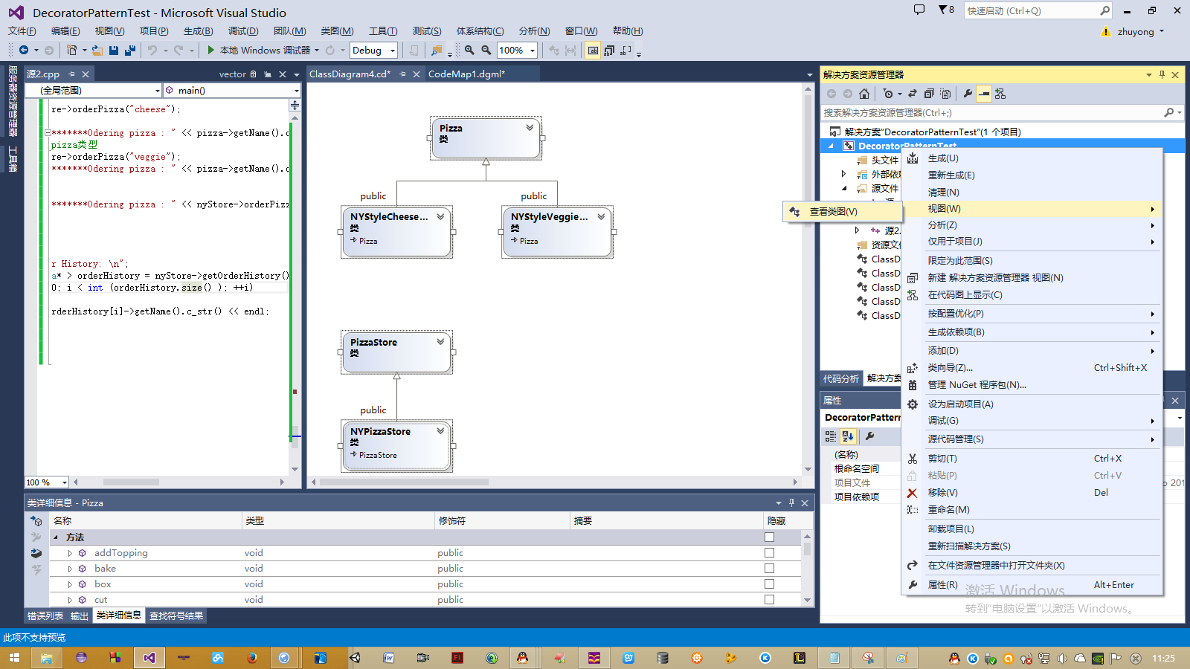Click Solution Explorer Home icon
The height and width of the screenshot is (669, 1190).
(864, 94)
